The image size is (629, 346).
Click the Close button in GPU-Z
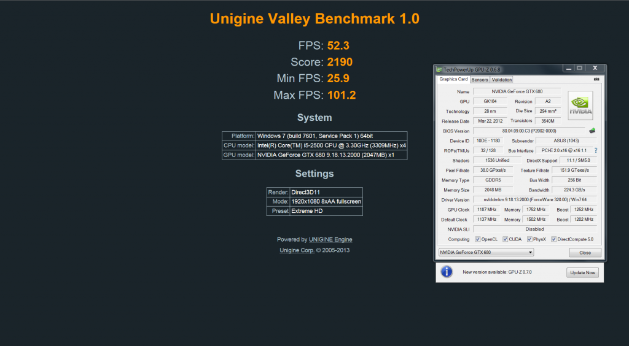[585, 253]
